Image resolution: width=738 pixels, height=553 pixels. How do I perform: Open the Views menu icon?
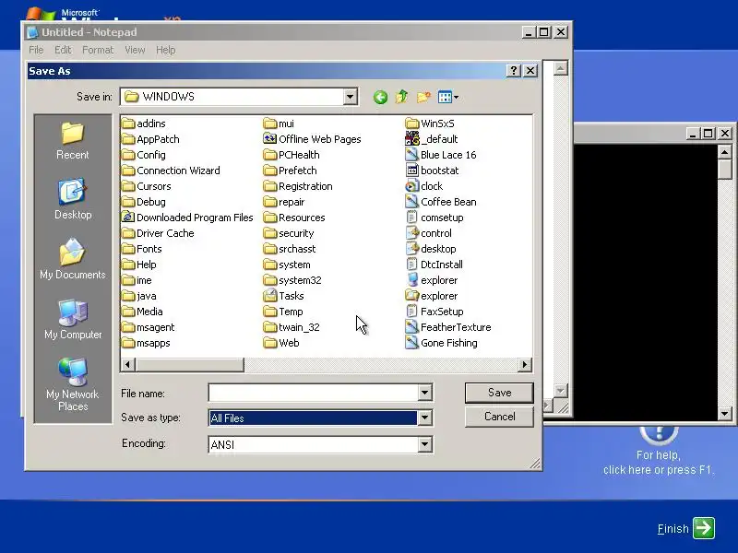pyautogui.click(x=447, y=97)
